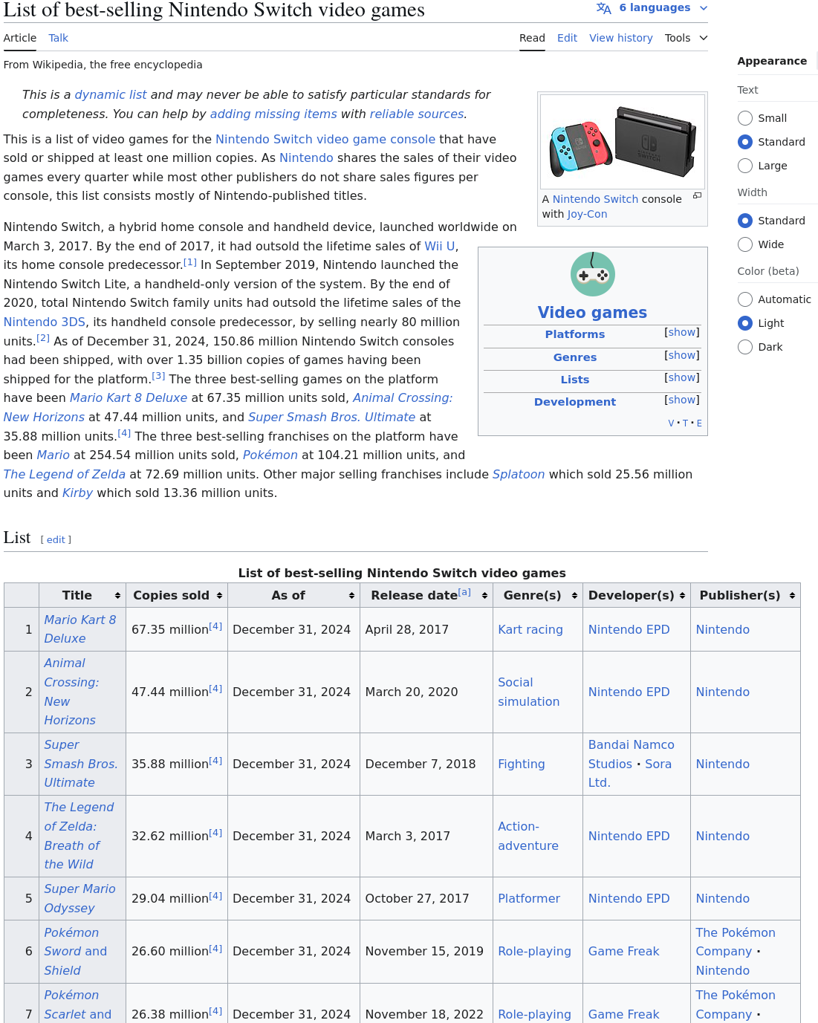
Task: Open the Nintendo 3DS link
Action: tap(45, 322)
